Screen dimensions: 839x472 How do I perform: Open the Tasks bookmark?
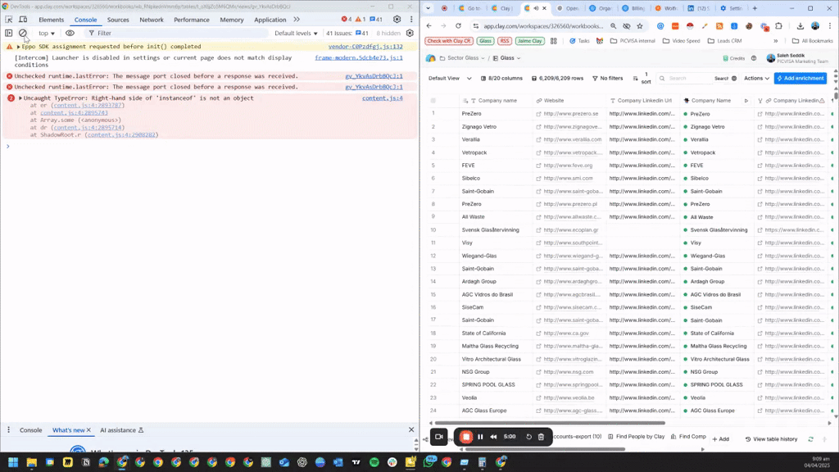point(579,41)
